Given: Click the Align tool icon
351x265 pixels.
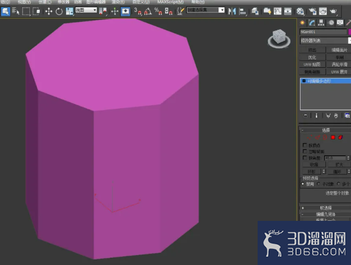Looking at the screenshot, I should (243, 11).
